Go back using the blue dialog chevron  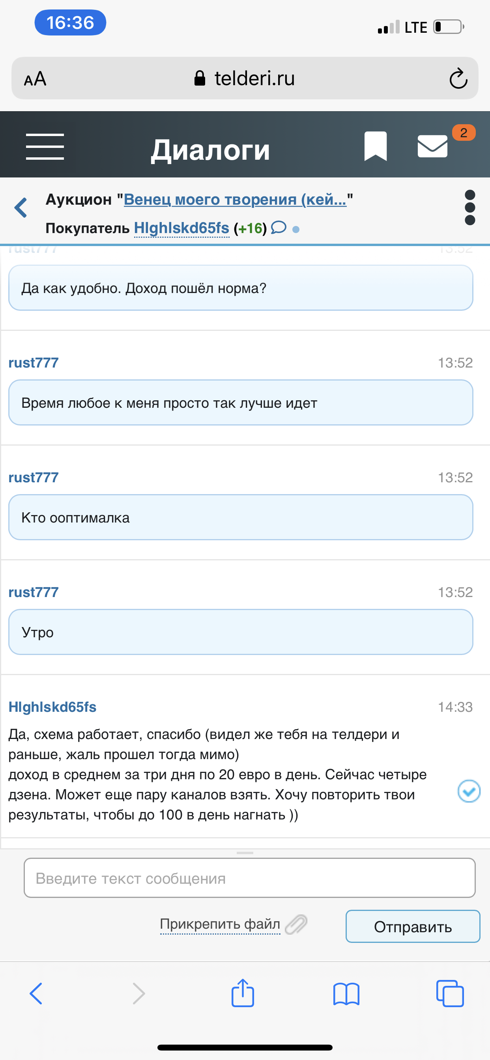tap(21, 207)
